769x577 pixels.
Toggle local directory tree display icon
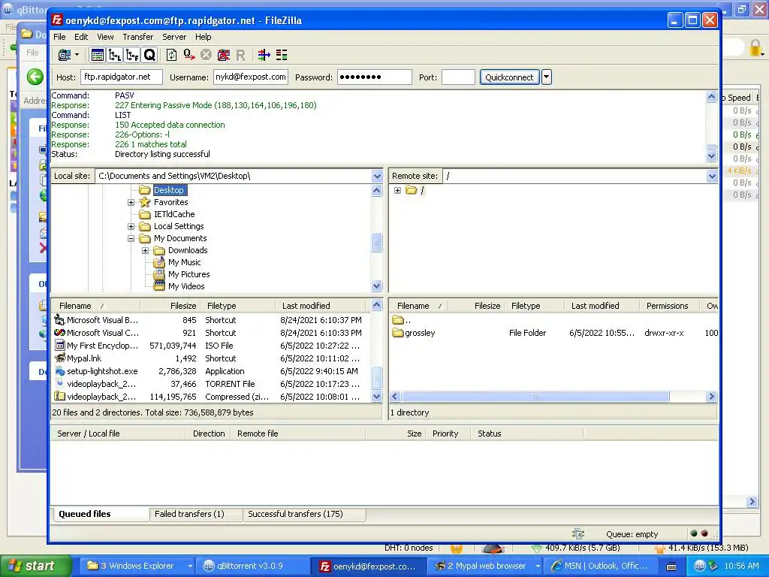[x=115, y=55]
